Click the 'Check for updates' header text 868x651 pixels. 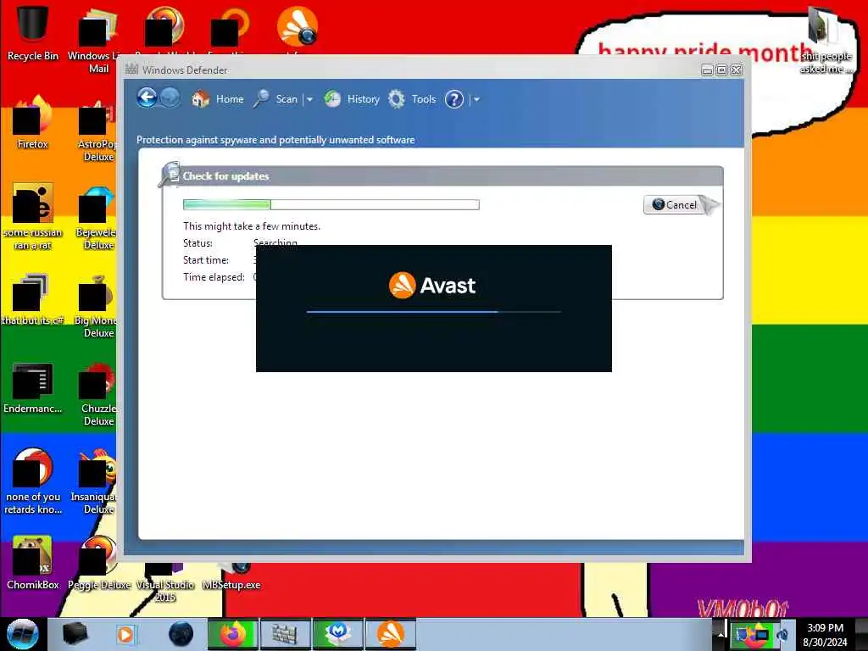coord(225,176)
